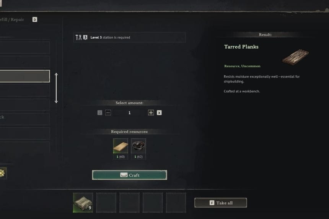Take all items from output slots
Image resolution: width=329 pixels, height=219 pixels.
220,203
